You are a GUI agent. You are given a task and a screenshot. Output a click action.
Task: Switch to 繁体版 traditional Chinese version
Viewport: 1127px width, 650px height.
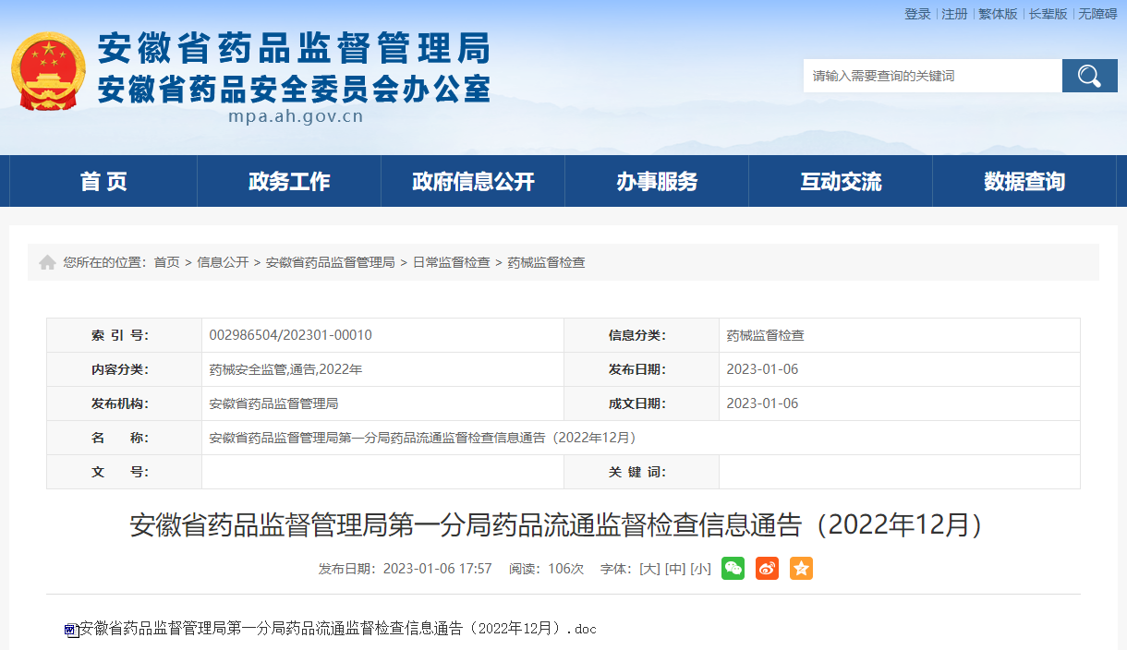tap(998, 14)
